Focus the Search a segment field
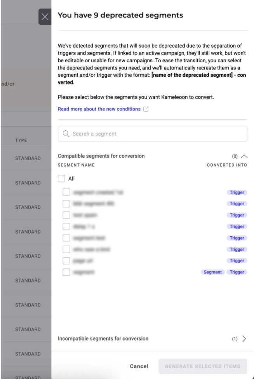The height and width of the screenshot is (380, 254). click(x=153, y=134)
